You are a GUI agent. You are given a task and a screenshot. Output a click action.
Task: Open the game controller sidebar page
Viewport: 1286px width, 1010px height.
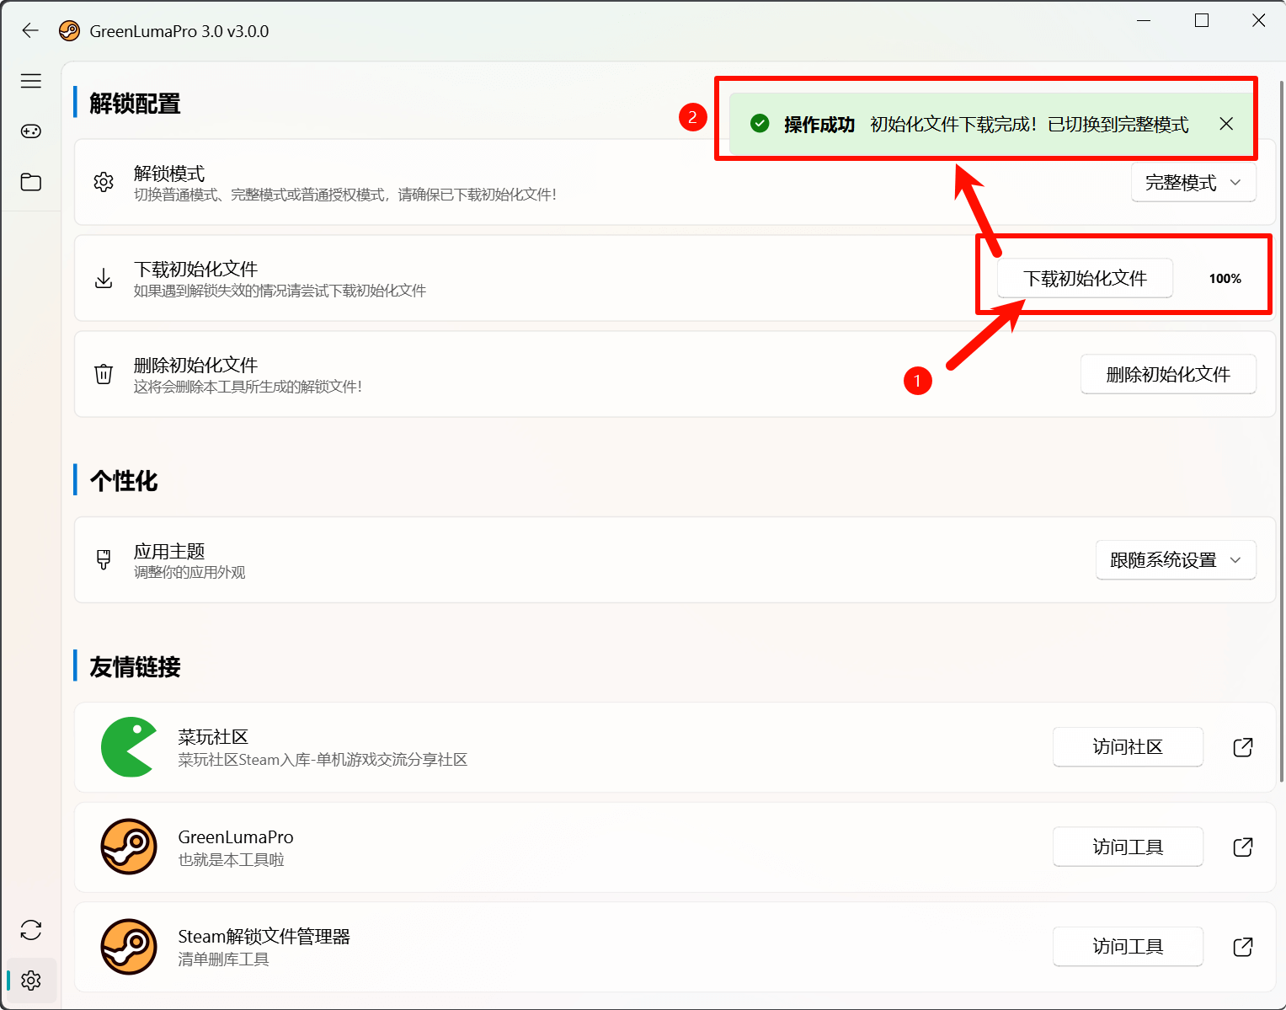tap(31, 131)
